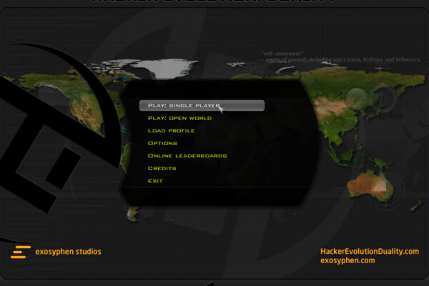Open Load profile menu entry

pyautogui.click(x=171, y=131)
